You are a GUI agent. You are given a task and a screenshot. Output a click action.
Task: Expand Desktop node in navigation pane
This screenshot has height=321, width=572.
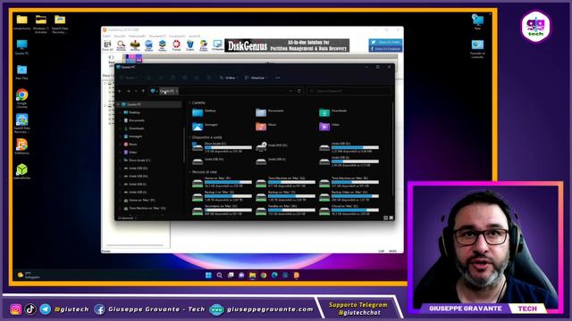(x=120, y=112)
